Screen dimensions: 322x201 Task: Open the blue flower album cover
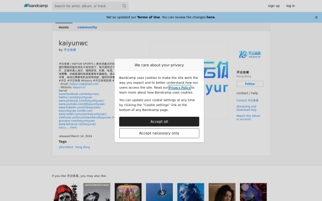[159, 192]
